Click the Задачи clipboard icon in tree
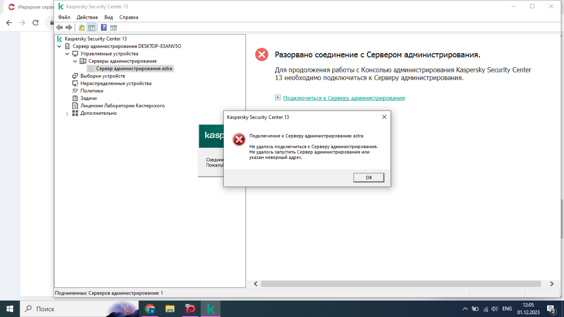 [75, 98]
